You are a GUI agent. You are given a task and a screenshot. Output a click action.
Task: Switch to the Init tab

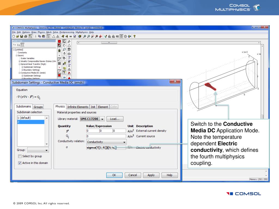[x=93, y=107]
